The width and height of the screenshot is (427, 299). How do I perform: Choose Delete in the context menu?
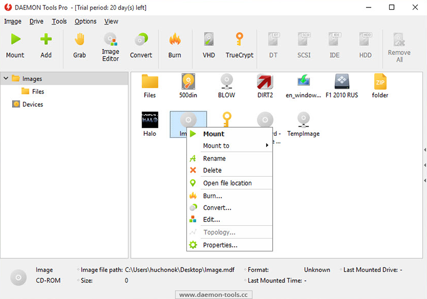click(230, 170)
